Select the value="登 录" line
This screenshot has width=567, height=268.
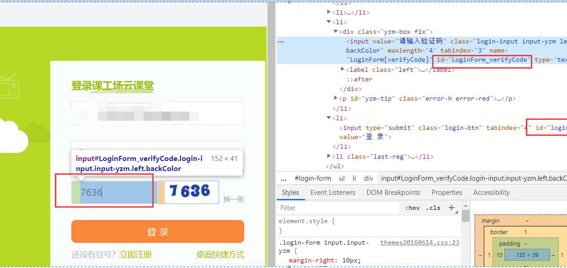click(365, 137)
